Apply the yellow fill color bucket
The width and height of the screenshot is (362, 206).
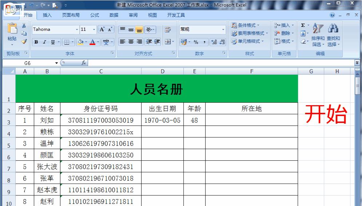pos(80,42)
